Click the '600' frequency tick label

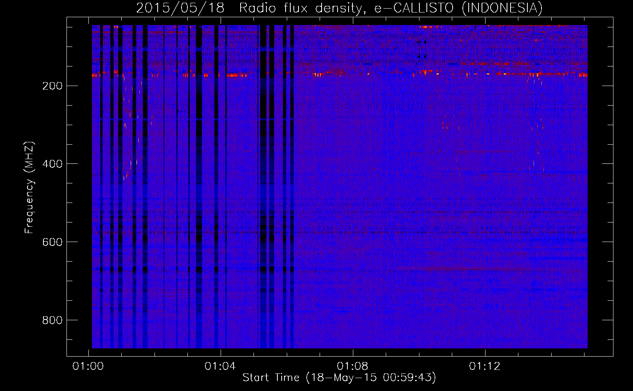point(52,242)
